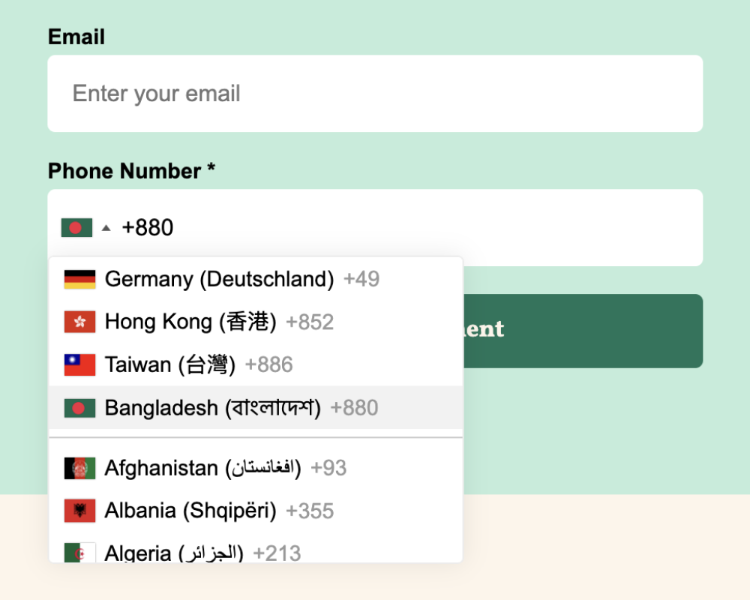
Task: Select Algeria +213 from country list
Action: point(202,553)
